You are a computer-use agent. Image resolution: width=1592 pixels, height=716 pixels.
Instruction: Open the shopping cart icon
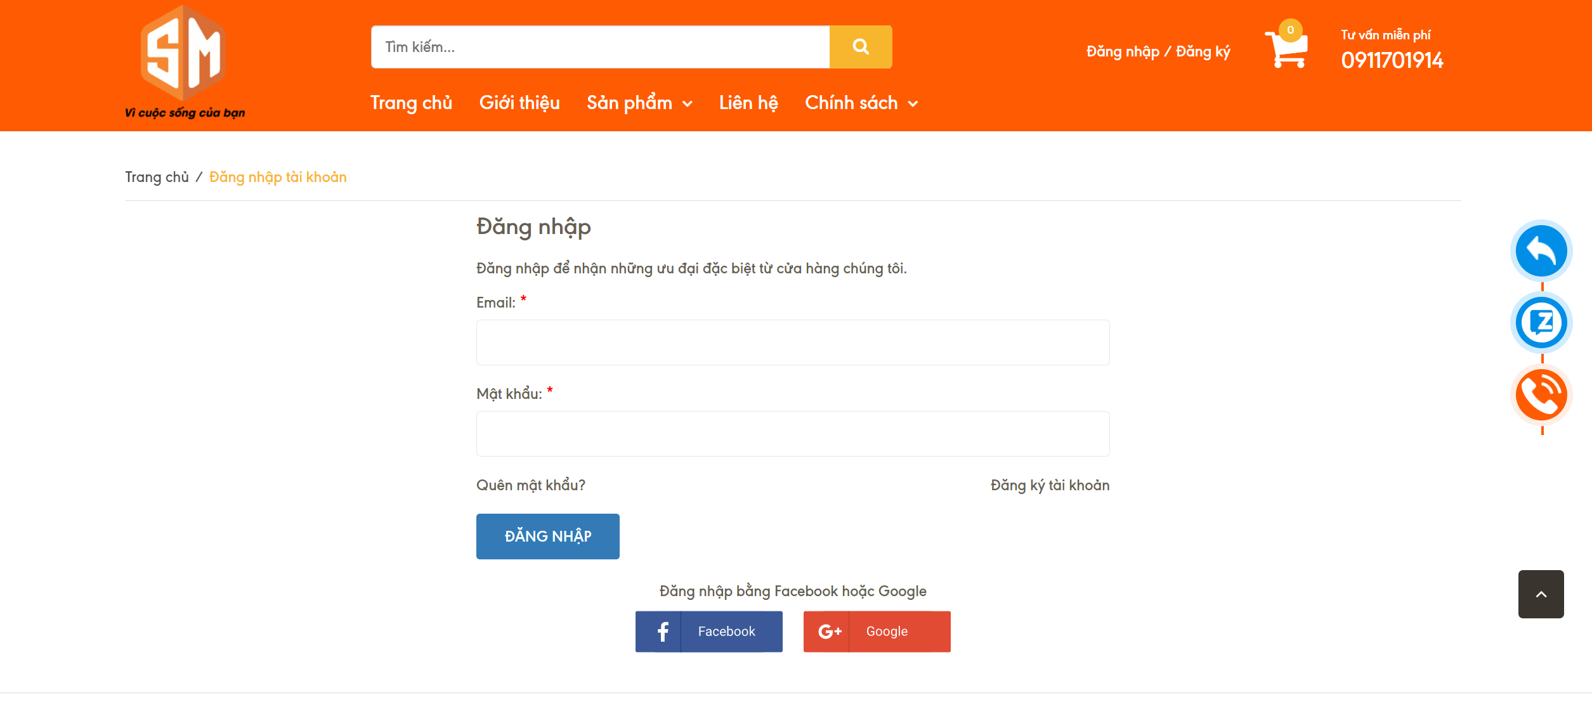pos(1286,48)
